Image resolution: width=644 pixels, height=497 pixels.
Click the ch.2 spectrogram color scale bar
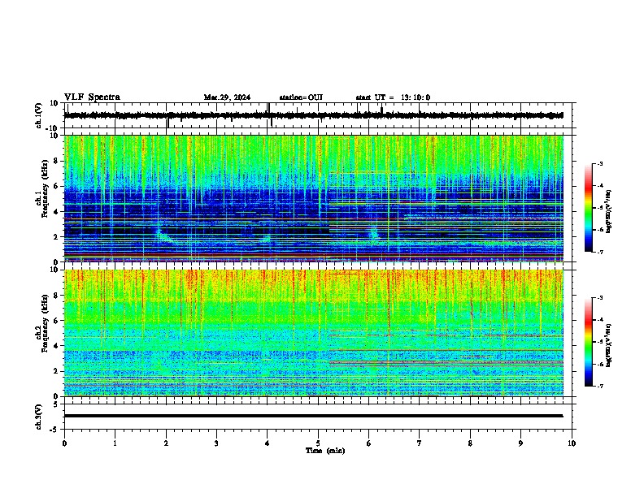click(588, 342)
